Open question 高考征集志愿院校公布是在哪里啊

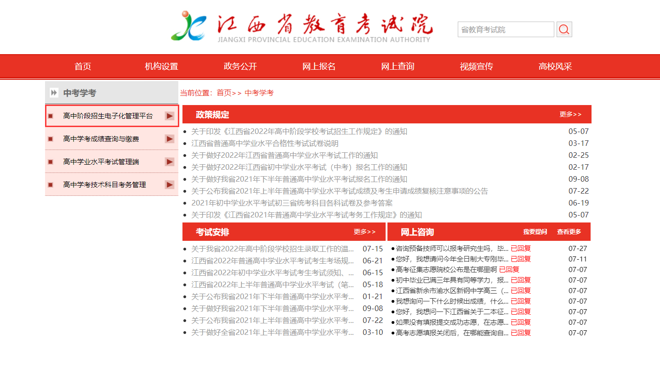(x=446, y=270)
